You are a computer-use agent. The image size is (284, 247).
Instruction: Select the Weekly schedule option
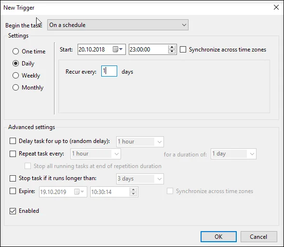point(15,76)
